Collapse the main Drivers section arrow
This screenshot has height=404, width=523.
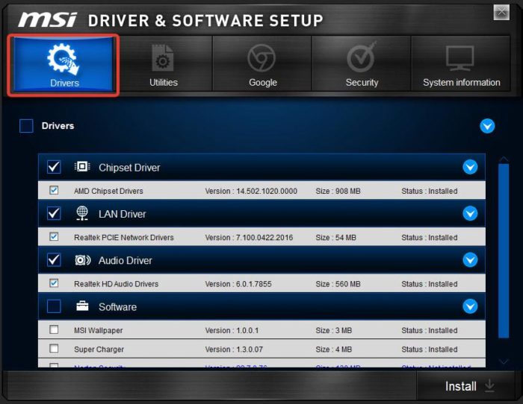tap(487, 126)
